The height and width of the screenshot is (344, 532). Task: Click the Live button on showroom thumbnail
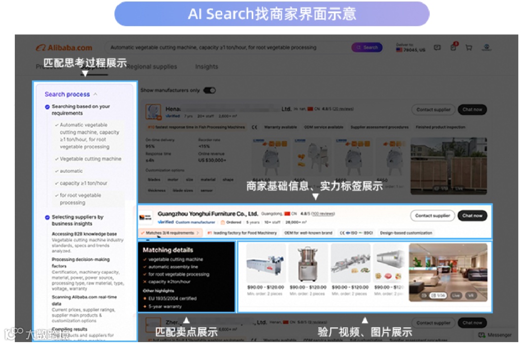tap(456, 295)
